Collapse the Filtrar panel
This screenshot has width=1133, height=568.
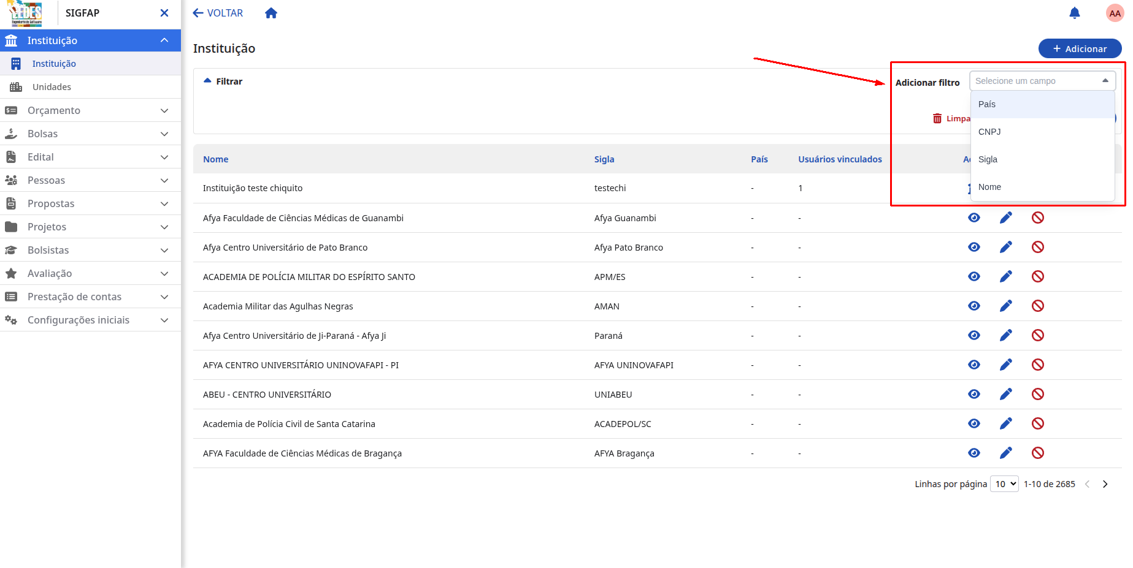[223, 81]
